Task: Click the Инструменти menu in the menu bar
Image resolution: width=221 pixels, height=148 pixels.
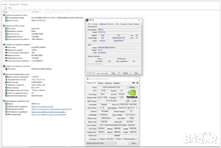Action: pyautogui.click(x=15, y=4)
